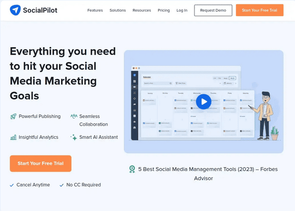This screenshot has width=295, height=211.
Task: Click the Seamless Collaboration text
Action: (x=93, y=120)
